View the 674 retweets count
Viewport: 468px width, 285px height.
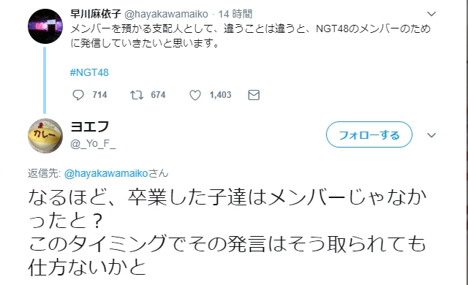click(x=158, y=95)
